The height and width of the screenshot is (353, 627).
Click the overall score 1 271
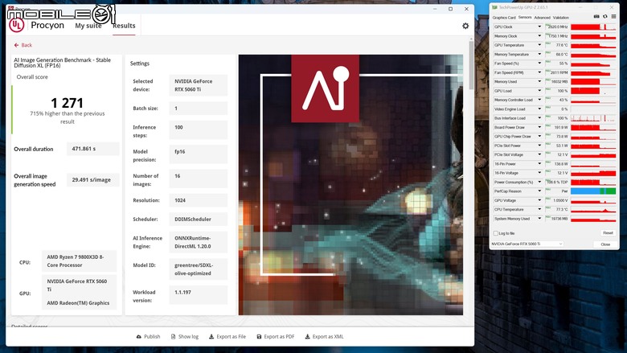pos(67,103)
